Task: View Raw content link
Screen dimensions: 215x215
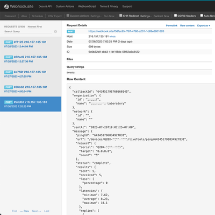Action: 187,26
